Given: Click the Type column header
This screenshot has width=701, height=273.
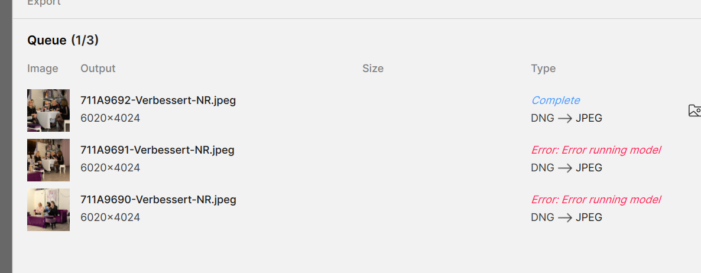Looking at the screenshot, I should 543,69.
